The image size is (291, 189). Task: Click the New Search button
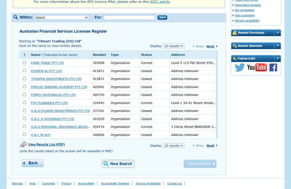point(118,164)
